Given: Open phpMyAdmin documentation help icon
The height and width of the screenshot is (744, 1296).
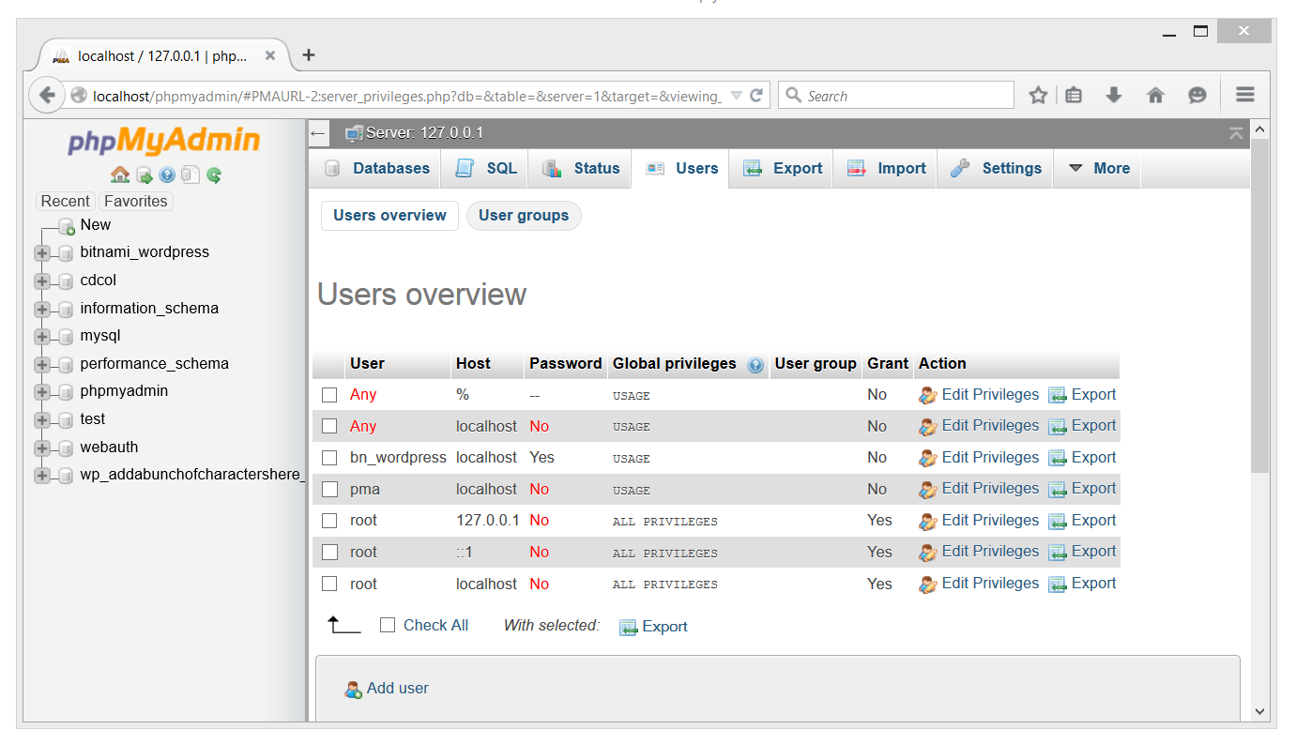Looking at the screenshot, I should (167, 175).
